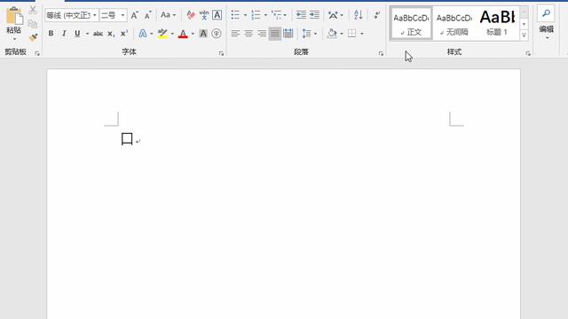The width and height of the screenshot is (568, 319).
Task: Click the Sort A-Z icon
Action: pos(358,15)
